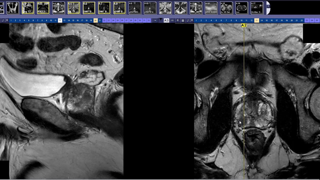Jump to slice 1 in right slice bar
The image size is (320, 180).
(x=196, y=20)
